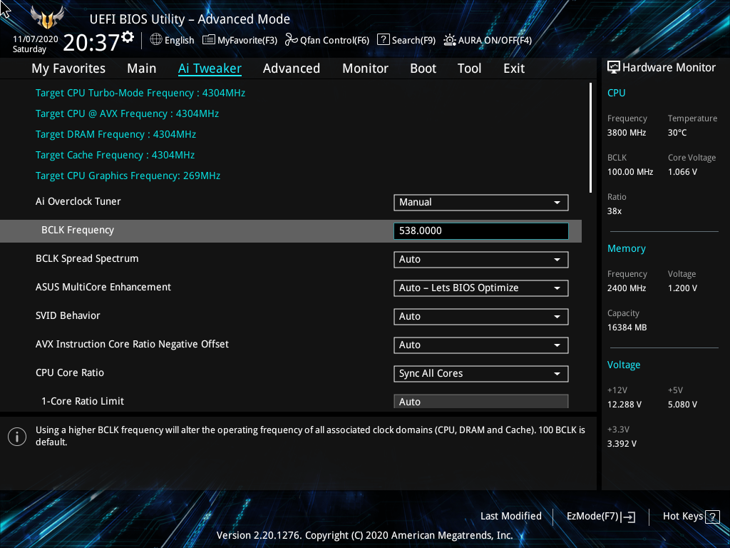This screenshot has height=548, width=730.
Task: Open the Tool tab
Action: coord(469,68)
